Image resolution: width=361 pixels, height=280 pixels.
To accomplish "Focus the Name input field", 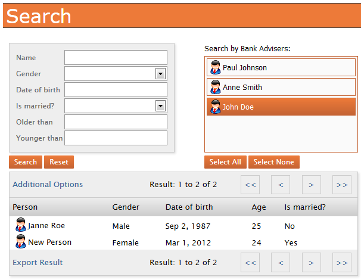I will tap(116, 58).
